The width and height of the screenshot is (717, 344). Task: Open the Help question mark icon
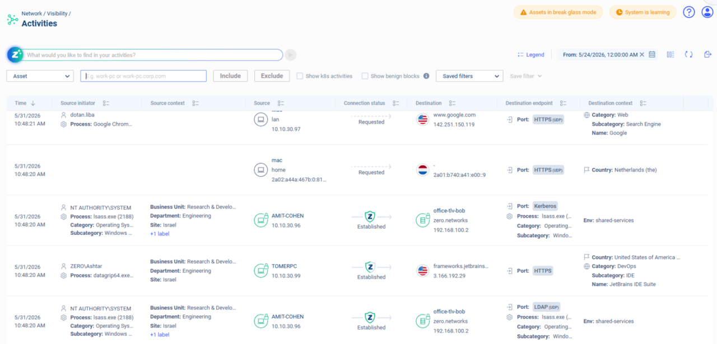coord(689,12)
